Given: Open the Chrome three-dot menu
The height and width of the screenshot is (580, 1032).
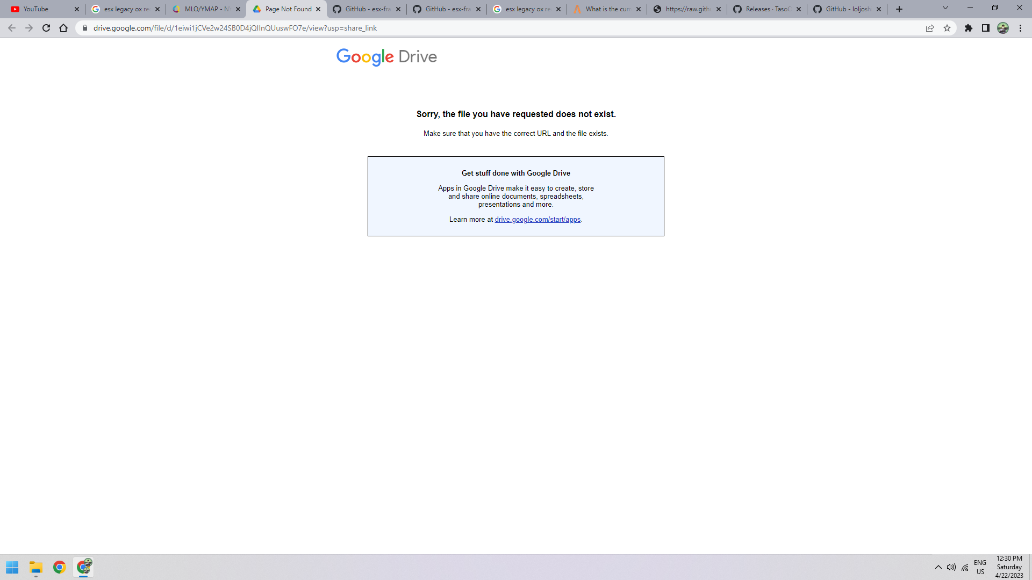Looking at the screenshot, I should (x=1020, y=28).
